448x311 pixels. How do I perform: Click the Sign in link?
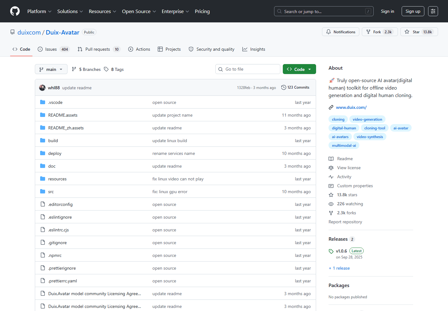[387, 11]
